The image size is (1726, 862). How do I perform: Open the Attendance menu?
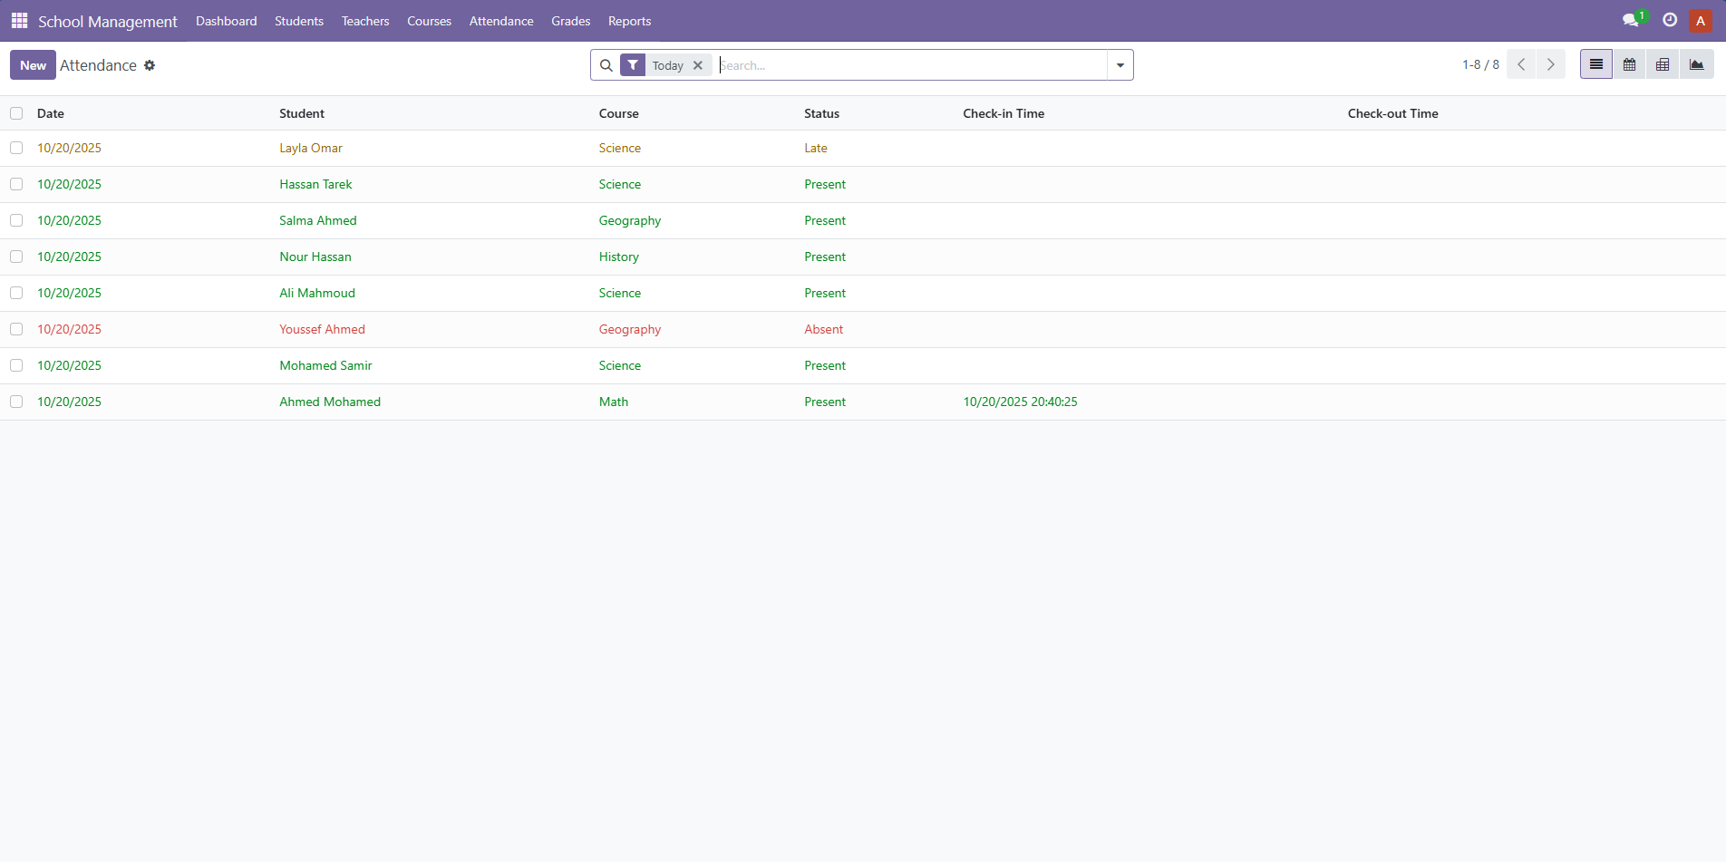[x=501, y=21]
